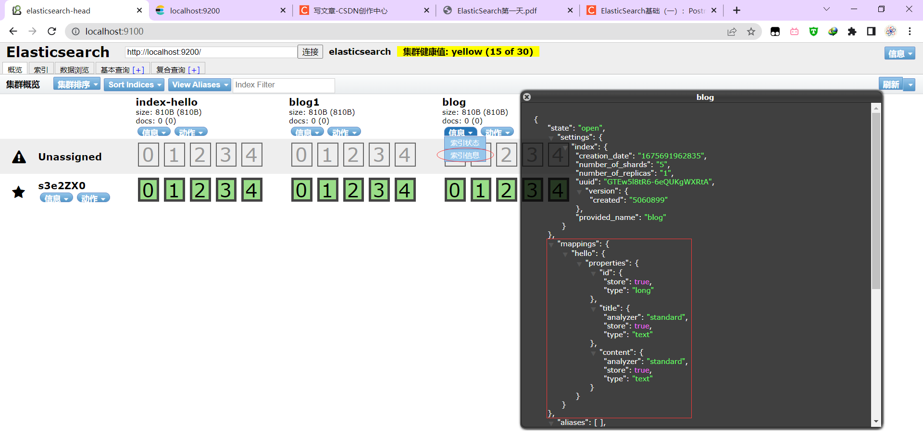Open 动作 dropdown under index-hello
The width and height of the screenshot is (923, 436).
click(x=191, y=132)
